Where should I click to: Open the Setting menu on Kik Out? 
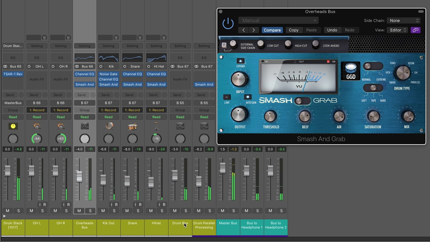coord(109,46)
